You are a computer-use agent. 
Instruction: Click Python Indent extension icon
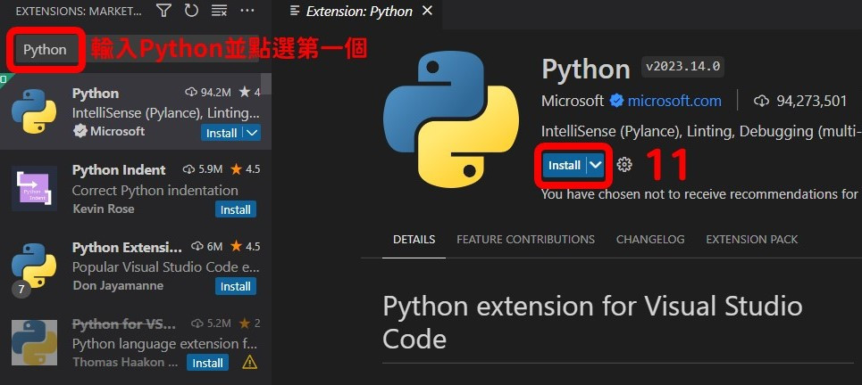[x=34, y=188]
